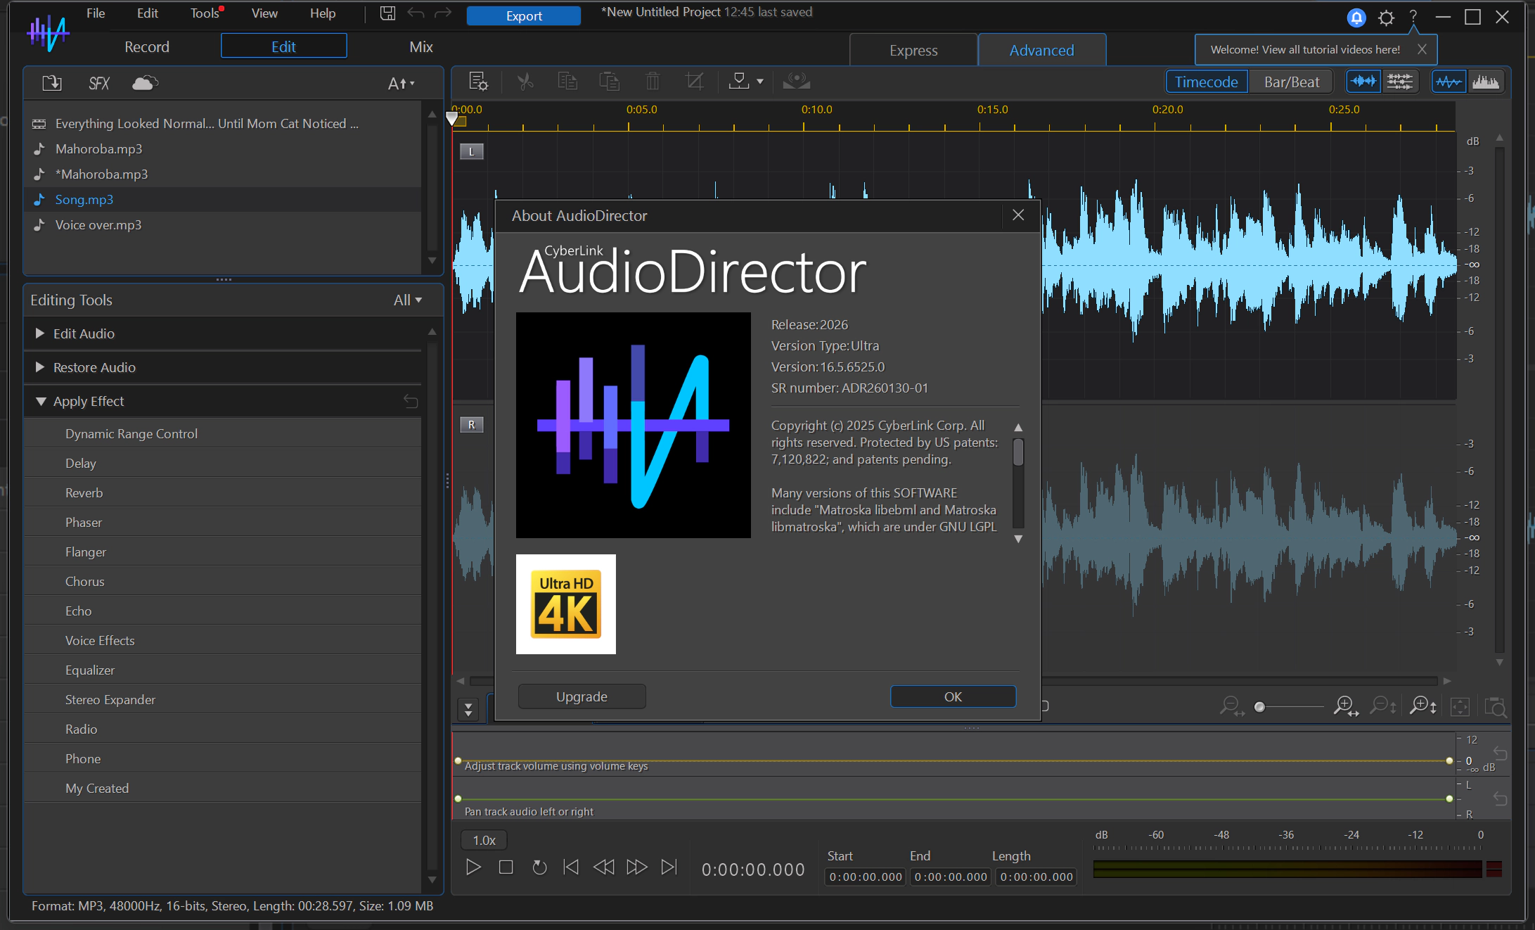Click the Help question mark icon
Image resolution: width=1535 pixels, height=930 pixels.
(1413, 18)
